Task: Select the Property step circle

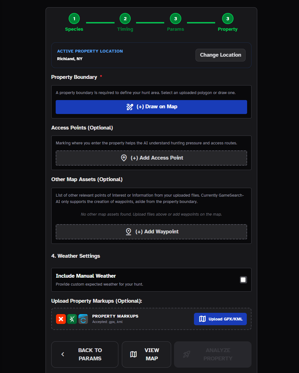Action: (228, 19)
